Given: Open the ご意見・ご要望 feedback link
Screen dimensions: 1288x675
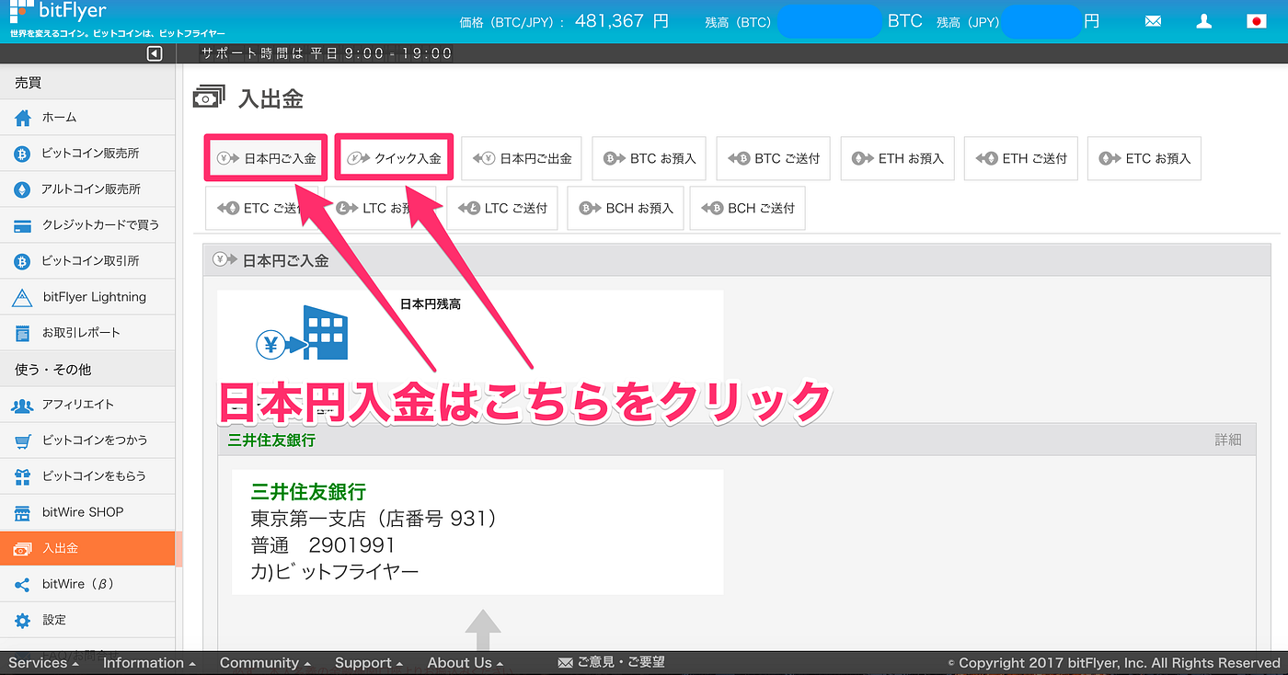Looking at the screenshot, I should (x=612, y=662).
